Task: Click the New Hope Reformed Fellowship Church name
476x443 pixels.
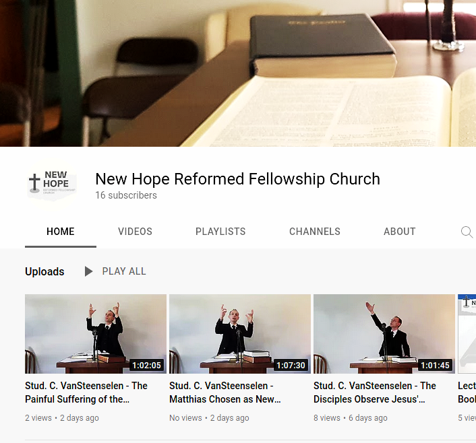Action: (238, 178)
